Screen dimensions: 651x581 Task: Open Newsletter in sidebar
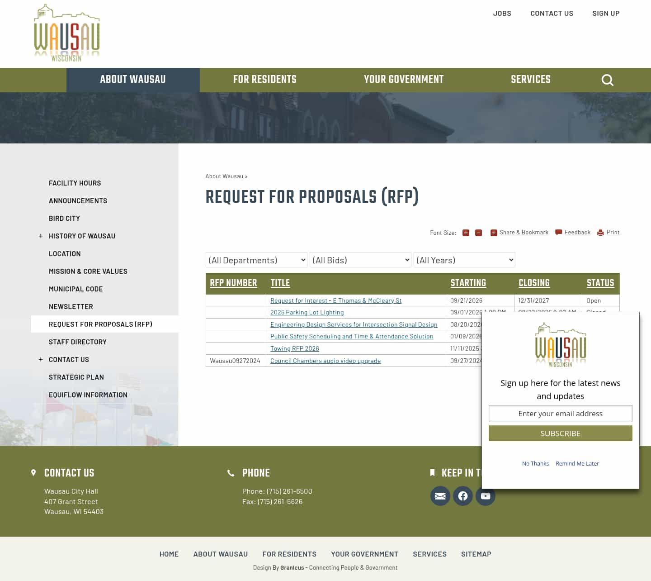coord(71,306)
